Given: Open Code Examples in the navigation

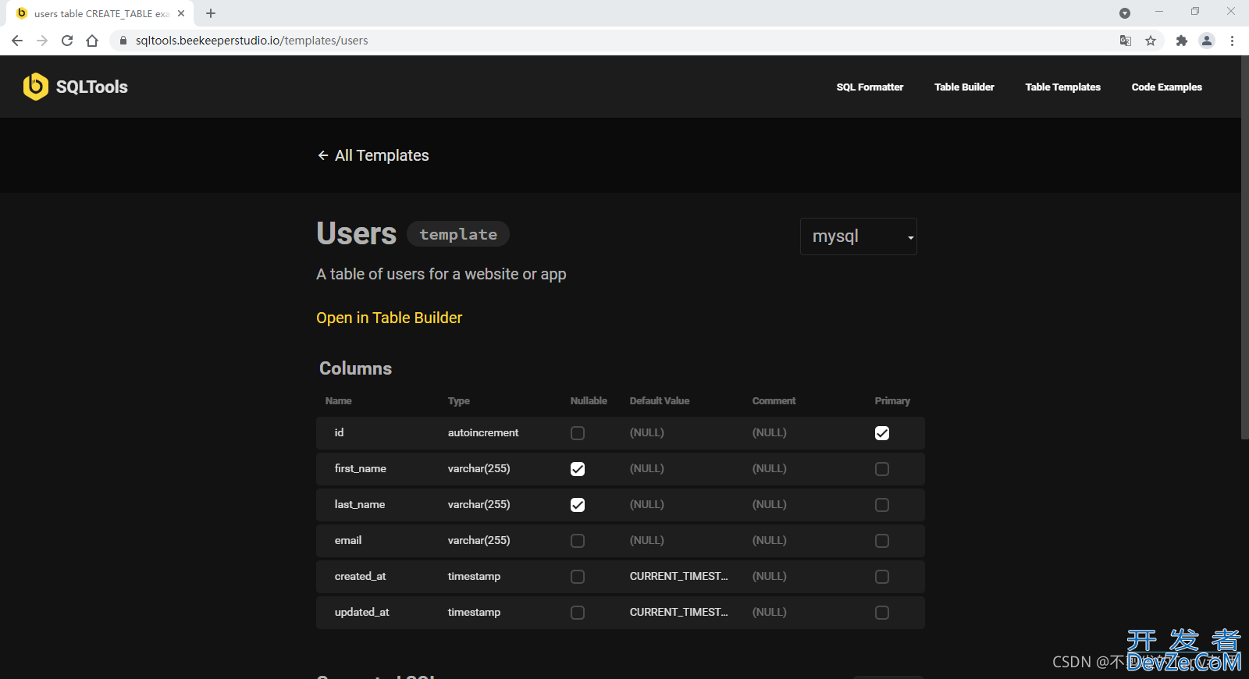Looking at the screenshot, I should click(x=1166, y=87).
